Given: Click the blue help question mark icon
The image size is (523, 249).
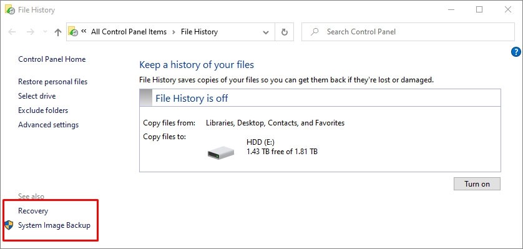Looking at the screenshot, I should coord(516,52).
